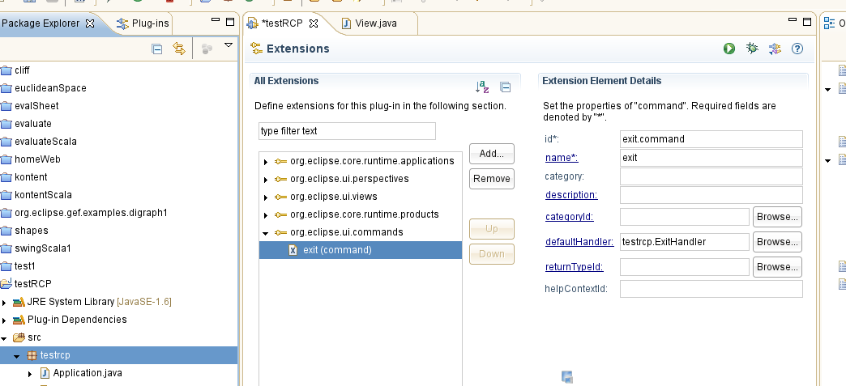This screenshot has width=846, height=386.
Task: Open the name* hyperlink
Action: (x=562, y=158)
